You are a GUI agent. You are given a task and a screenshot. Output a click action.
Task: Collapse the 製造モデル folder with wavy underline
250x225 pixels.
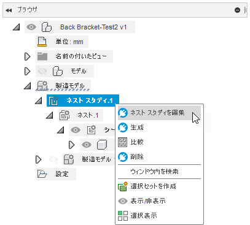pyautogui.click(x=27, y=86)
